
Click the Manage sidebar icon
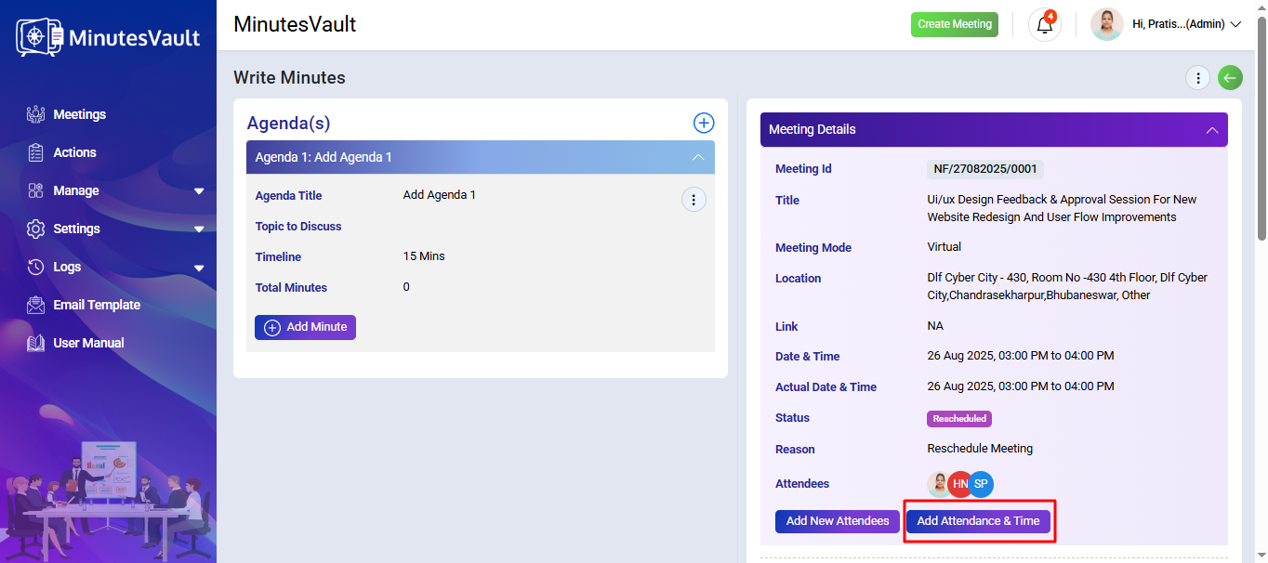pyautogui.click(x=36, y=190)
